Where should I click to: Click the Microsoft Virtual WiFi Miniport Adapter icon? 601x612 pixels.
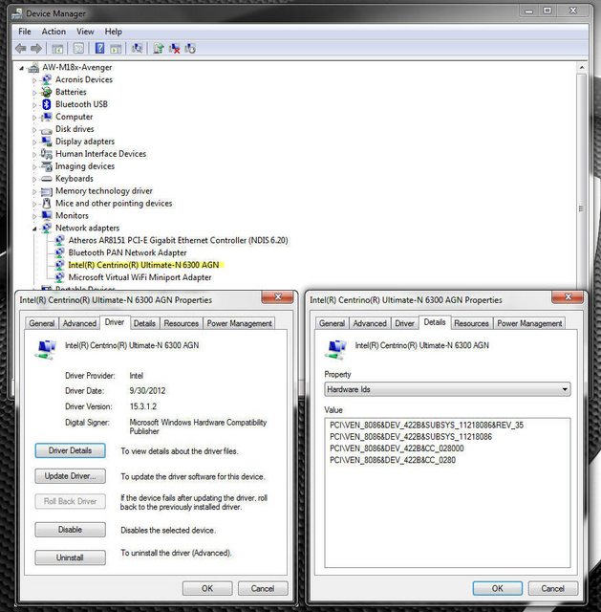click(59, 277)
